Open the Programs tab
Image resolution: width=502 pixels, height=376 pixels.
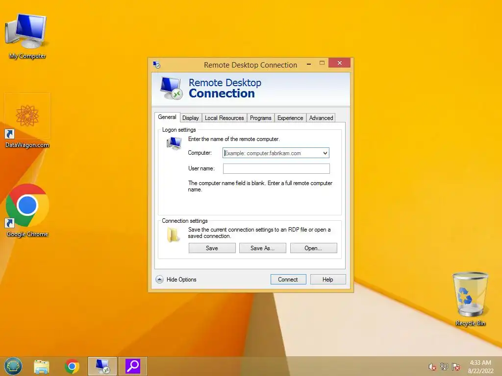(x=261, y=118)
